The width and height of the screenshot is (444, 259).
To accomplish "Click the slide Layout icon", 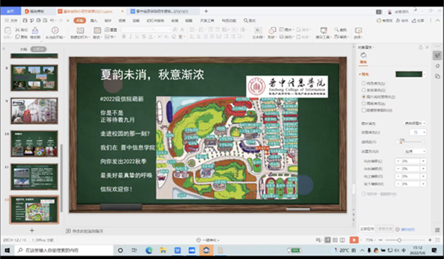I will (97, 31).
